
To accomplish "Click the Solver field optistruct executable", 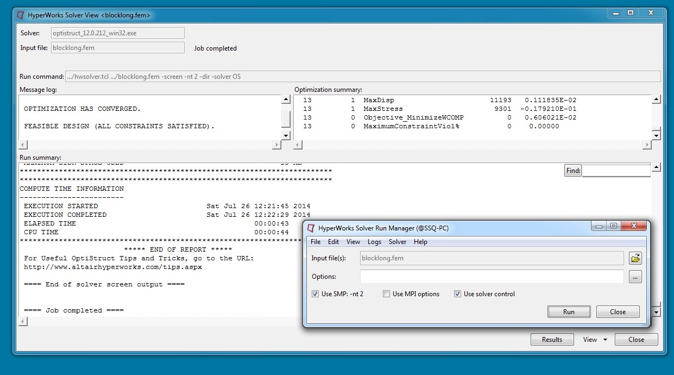I will click(x=118, y=33).
